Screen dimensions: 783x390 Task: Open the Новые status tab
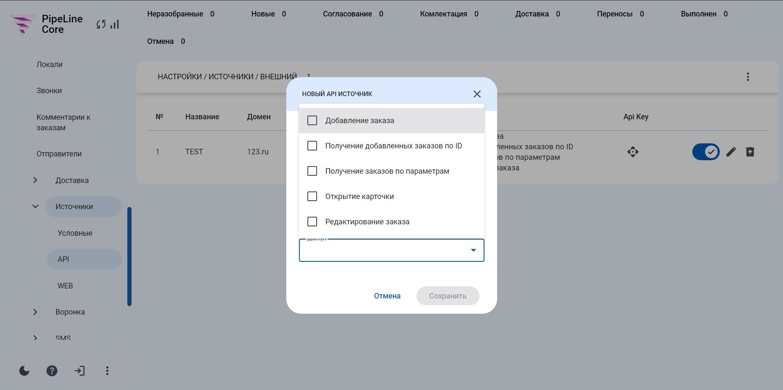[x=269, y=14]
